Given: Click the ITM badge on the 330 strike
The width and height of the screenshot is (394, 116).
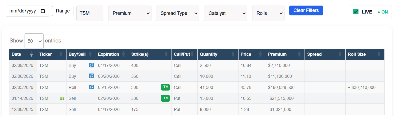Looking at the screenshot, I should [x=165, y=98].
